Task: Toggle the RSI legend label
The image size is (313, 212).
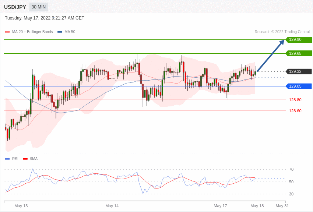Action: [x=15, y=159]
